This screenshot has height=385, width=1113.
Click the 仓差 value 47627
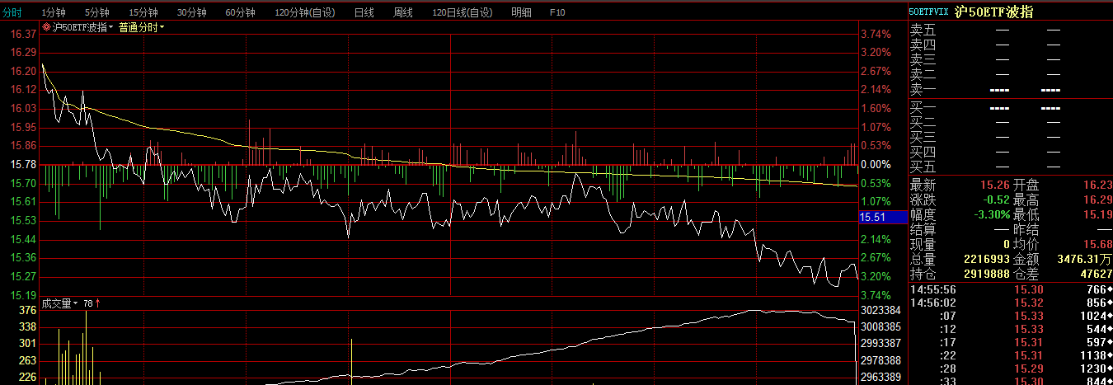[x=1095, y=275]
